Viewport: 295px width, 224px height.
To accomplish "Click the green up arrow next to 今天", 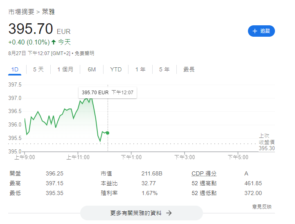I will [54, 42].
